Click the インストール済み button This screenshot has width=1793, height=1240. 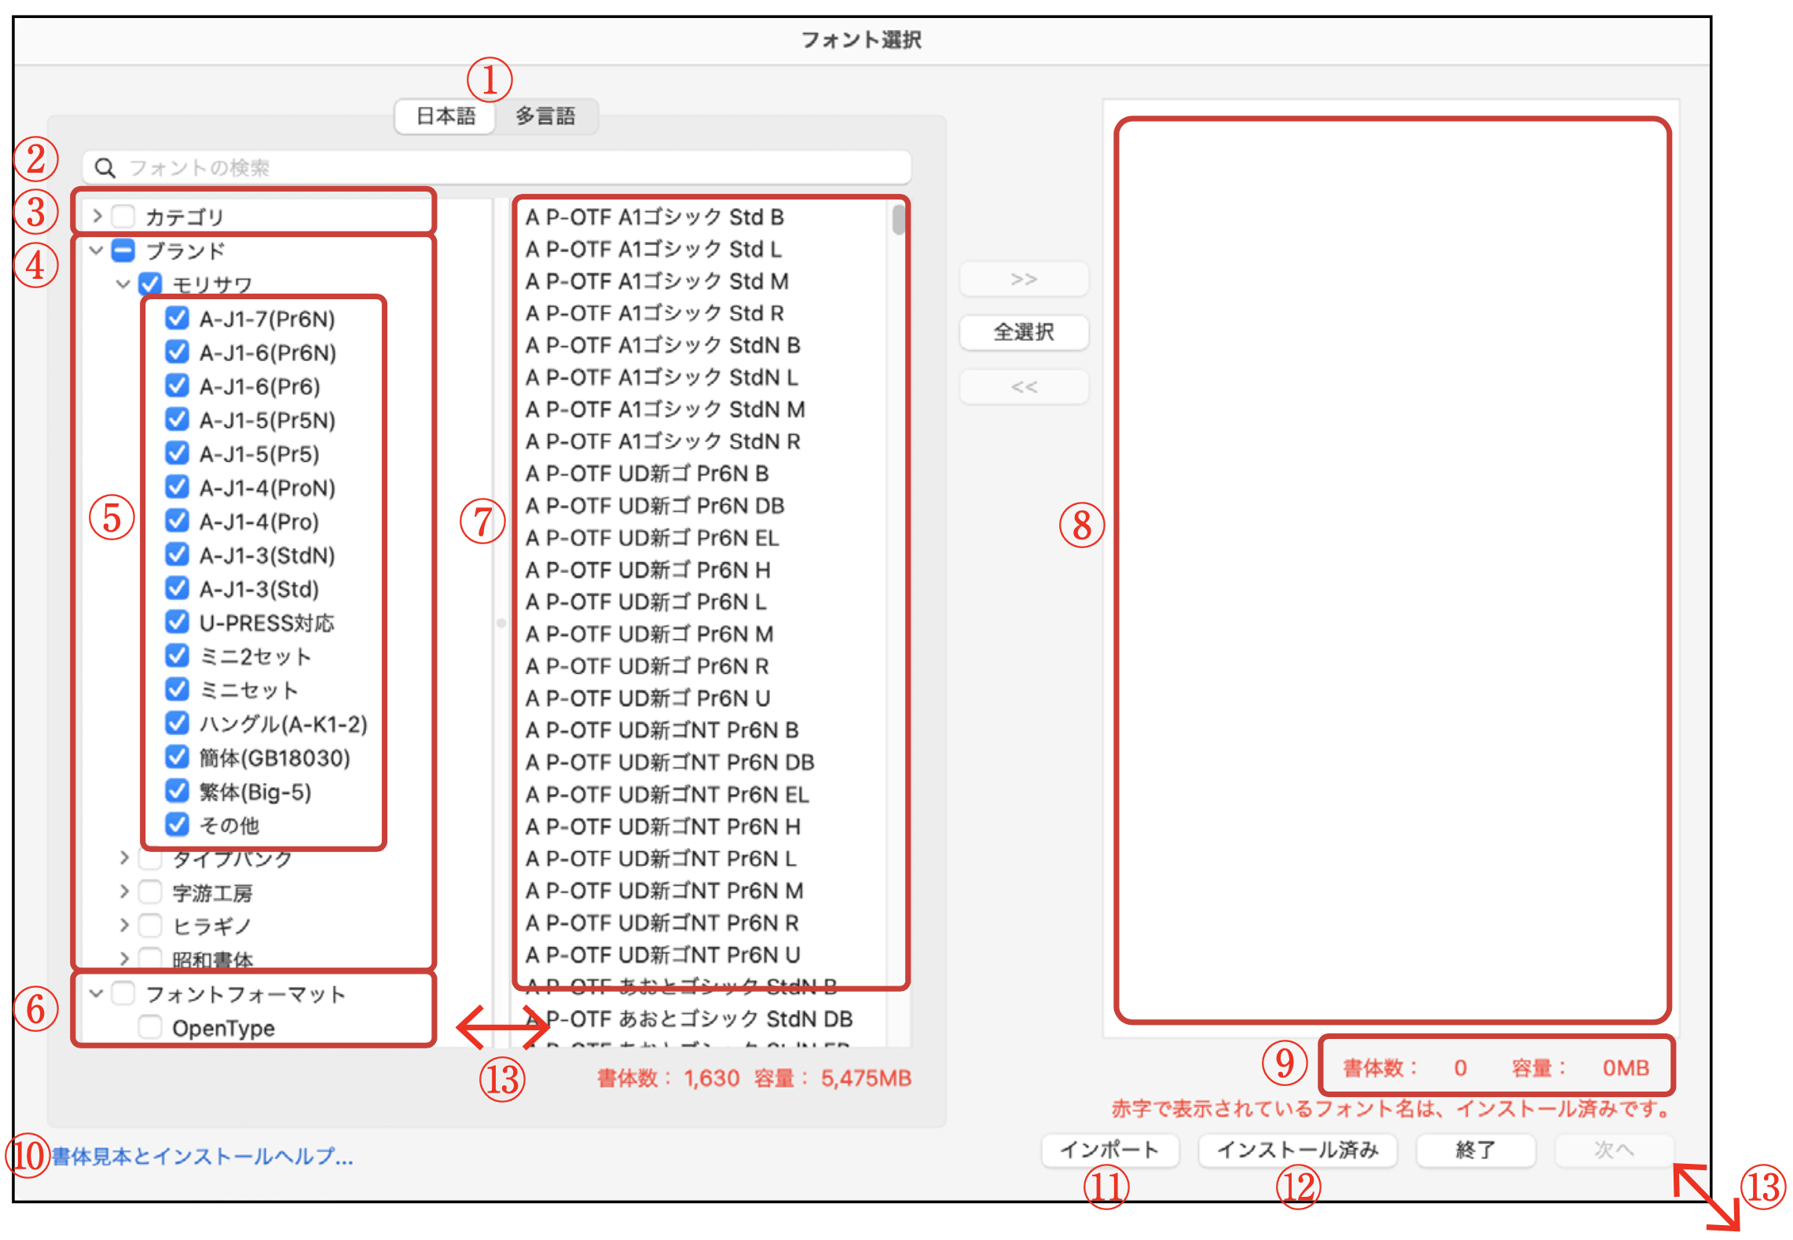point(1297,1150)
